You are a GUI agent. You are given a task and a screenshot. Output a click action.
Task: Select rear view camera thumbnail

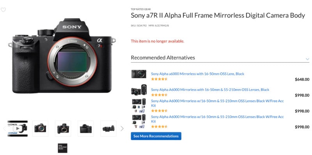tap(85, 129)
